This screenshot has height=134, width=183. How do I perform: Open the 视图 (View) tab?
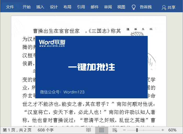pos(121,7)
